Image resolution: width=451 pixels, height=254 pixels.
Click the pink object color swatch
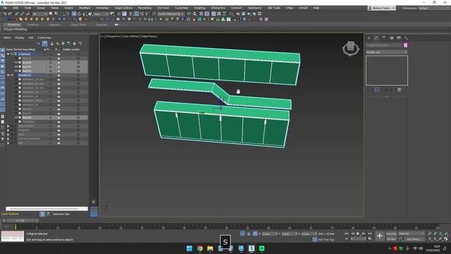(405, 45)
